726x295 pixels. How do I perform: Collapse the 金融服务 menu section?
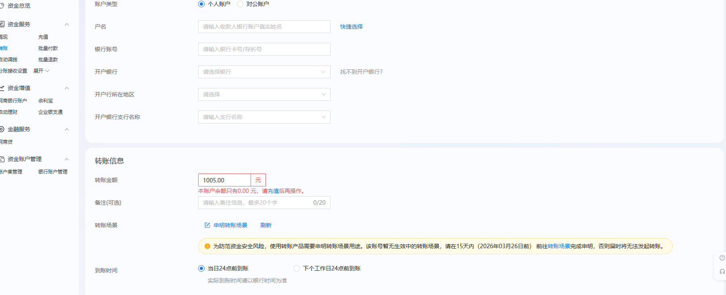point(67,129)
